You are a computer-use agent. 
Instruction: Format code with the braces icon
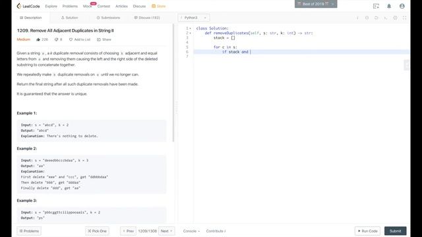[x=367, y=18]
